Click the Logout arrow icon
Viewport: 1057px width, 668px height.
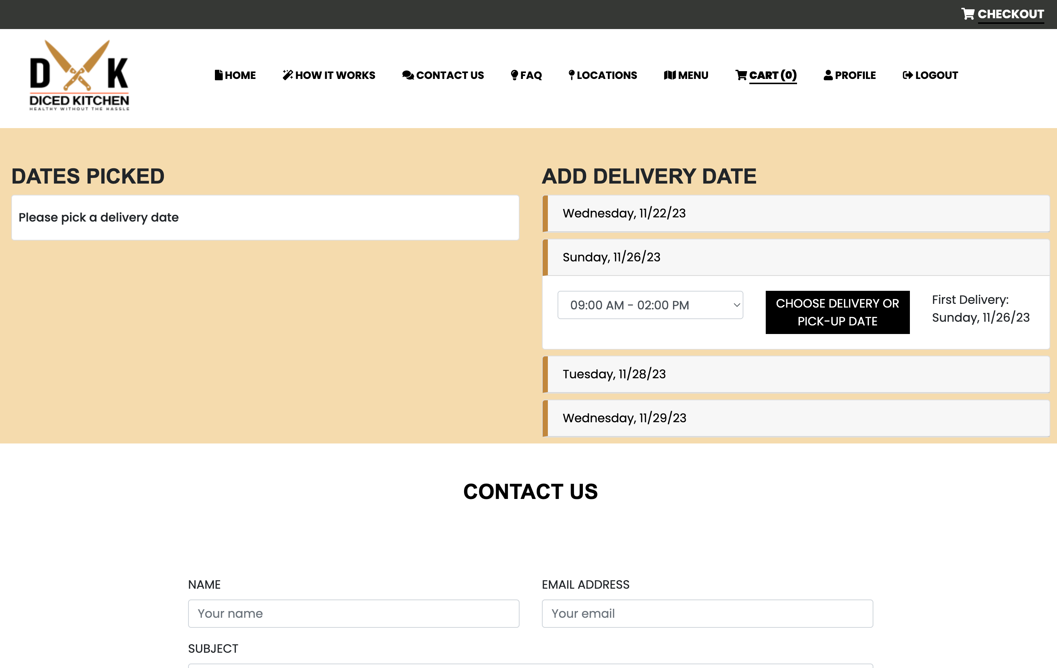(x=907, y=75)
